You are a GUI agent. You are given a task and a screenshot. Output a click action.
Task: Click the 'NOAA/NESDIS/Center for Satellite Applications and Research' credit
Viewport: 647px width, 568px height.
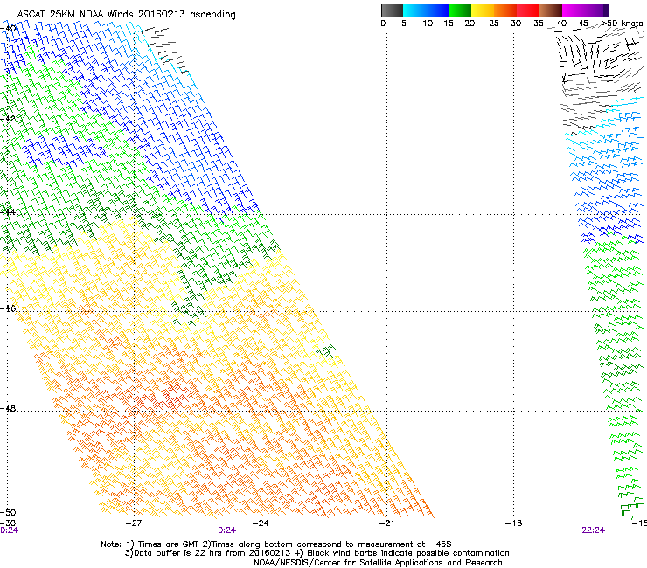click(378, 563)
